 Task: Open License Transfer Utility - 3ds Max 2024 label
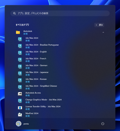(x=43, y=107)
